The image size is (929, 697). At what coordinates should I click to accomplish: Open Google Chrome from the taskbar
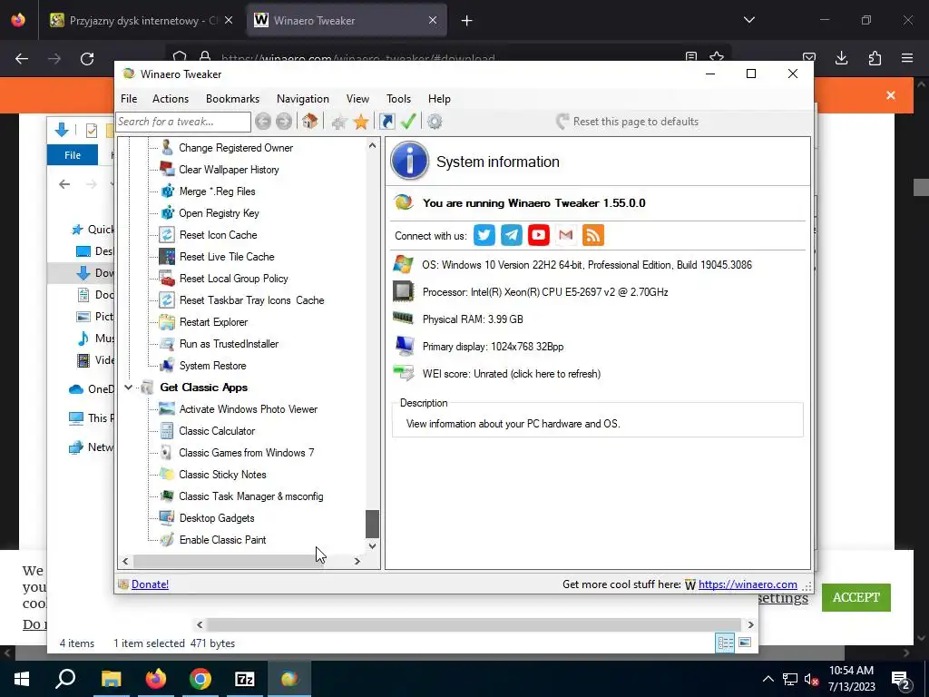coord(200,679)
